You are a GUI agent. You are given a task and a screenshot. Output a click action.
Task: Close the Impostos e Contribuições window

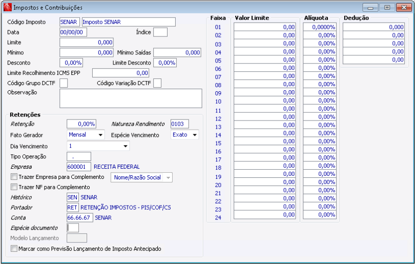(x=404, y=7)
